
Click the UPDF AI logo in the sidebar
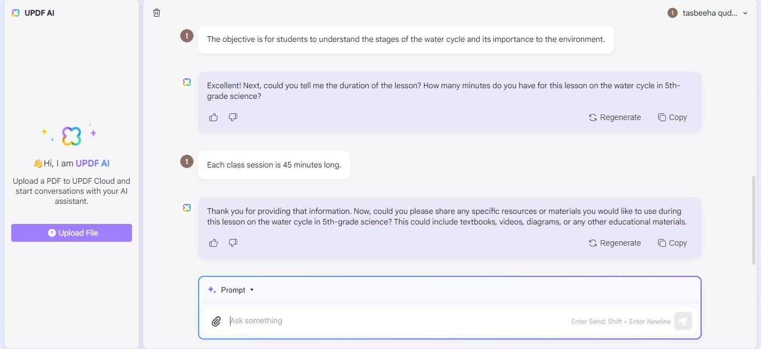[15, 12]
